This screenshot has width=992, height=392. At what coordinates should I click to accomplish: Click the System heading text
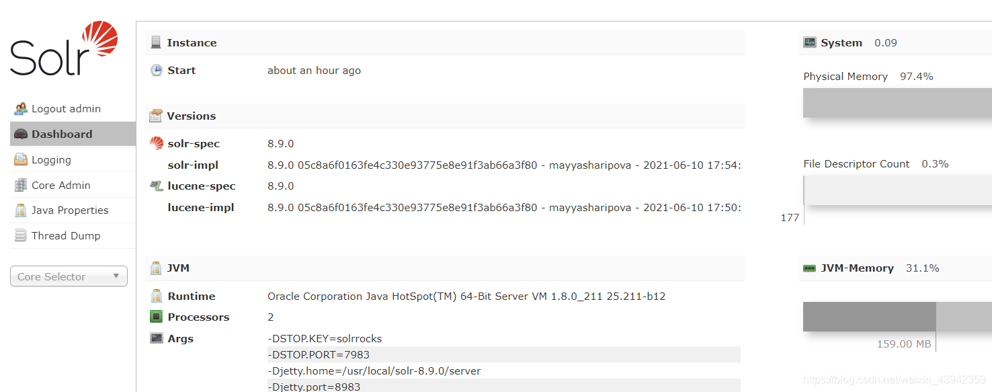841,42
